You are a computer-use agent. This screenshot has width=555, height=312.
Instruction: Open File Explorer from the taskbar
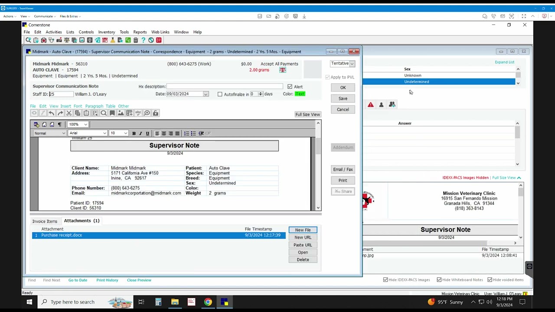coord(175,302)
